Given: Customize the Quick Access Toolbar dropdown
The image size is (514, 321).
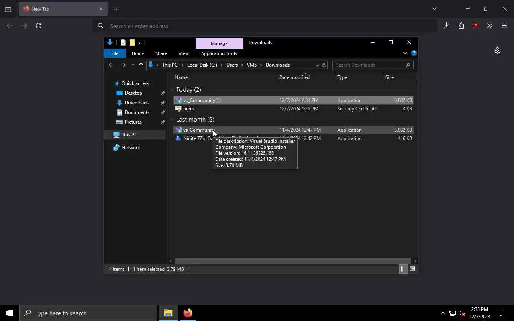Looking at the screenshot, I should tap(139, 43).
